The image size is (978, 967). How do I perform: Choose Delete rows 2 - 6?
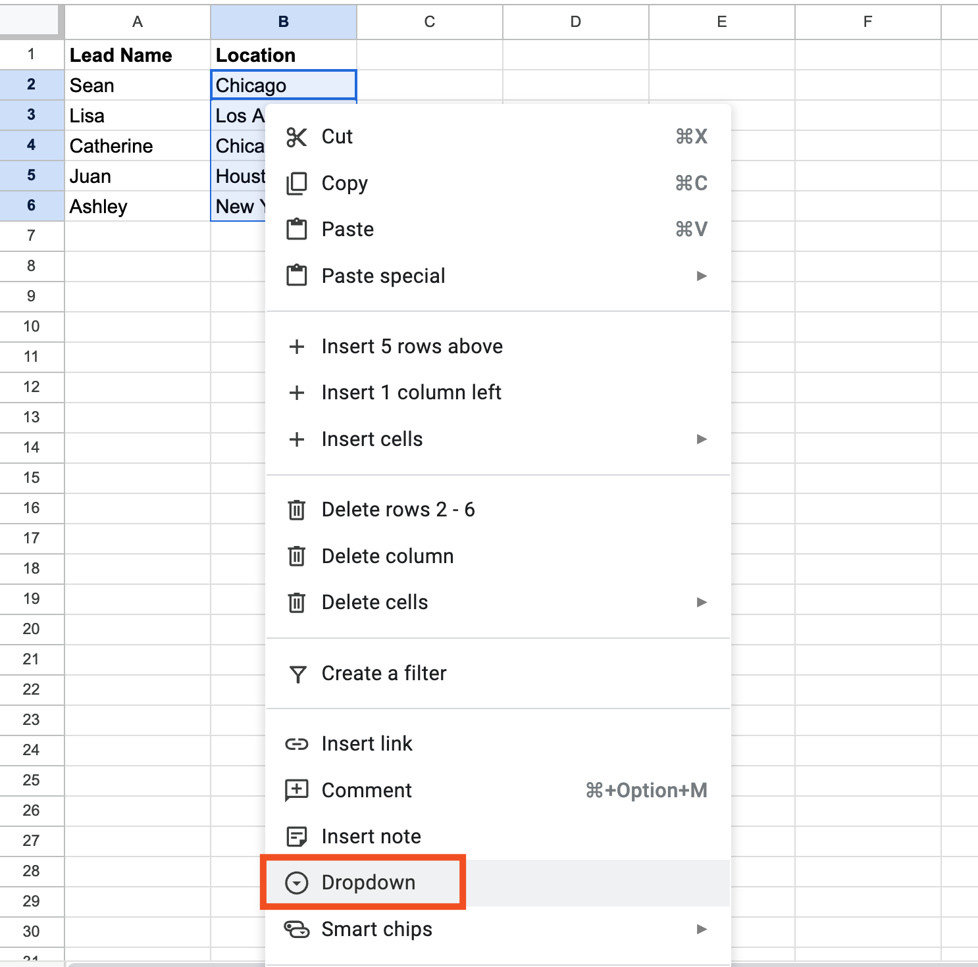398,510
